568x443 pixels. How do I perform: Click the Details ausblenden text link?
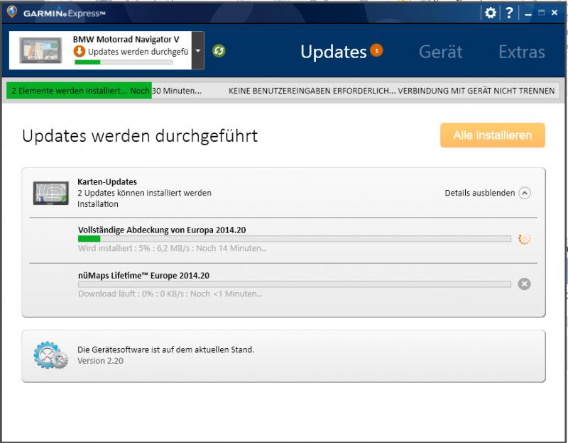[x=479, y=193]
